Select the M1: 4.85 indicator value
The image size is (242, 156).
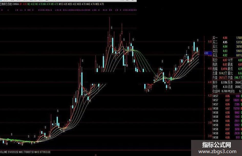(23, 4)
